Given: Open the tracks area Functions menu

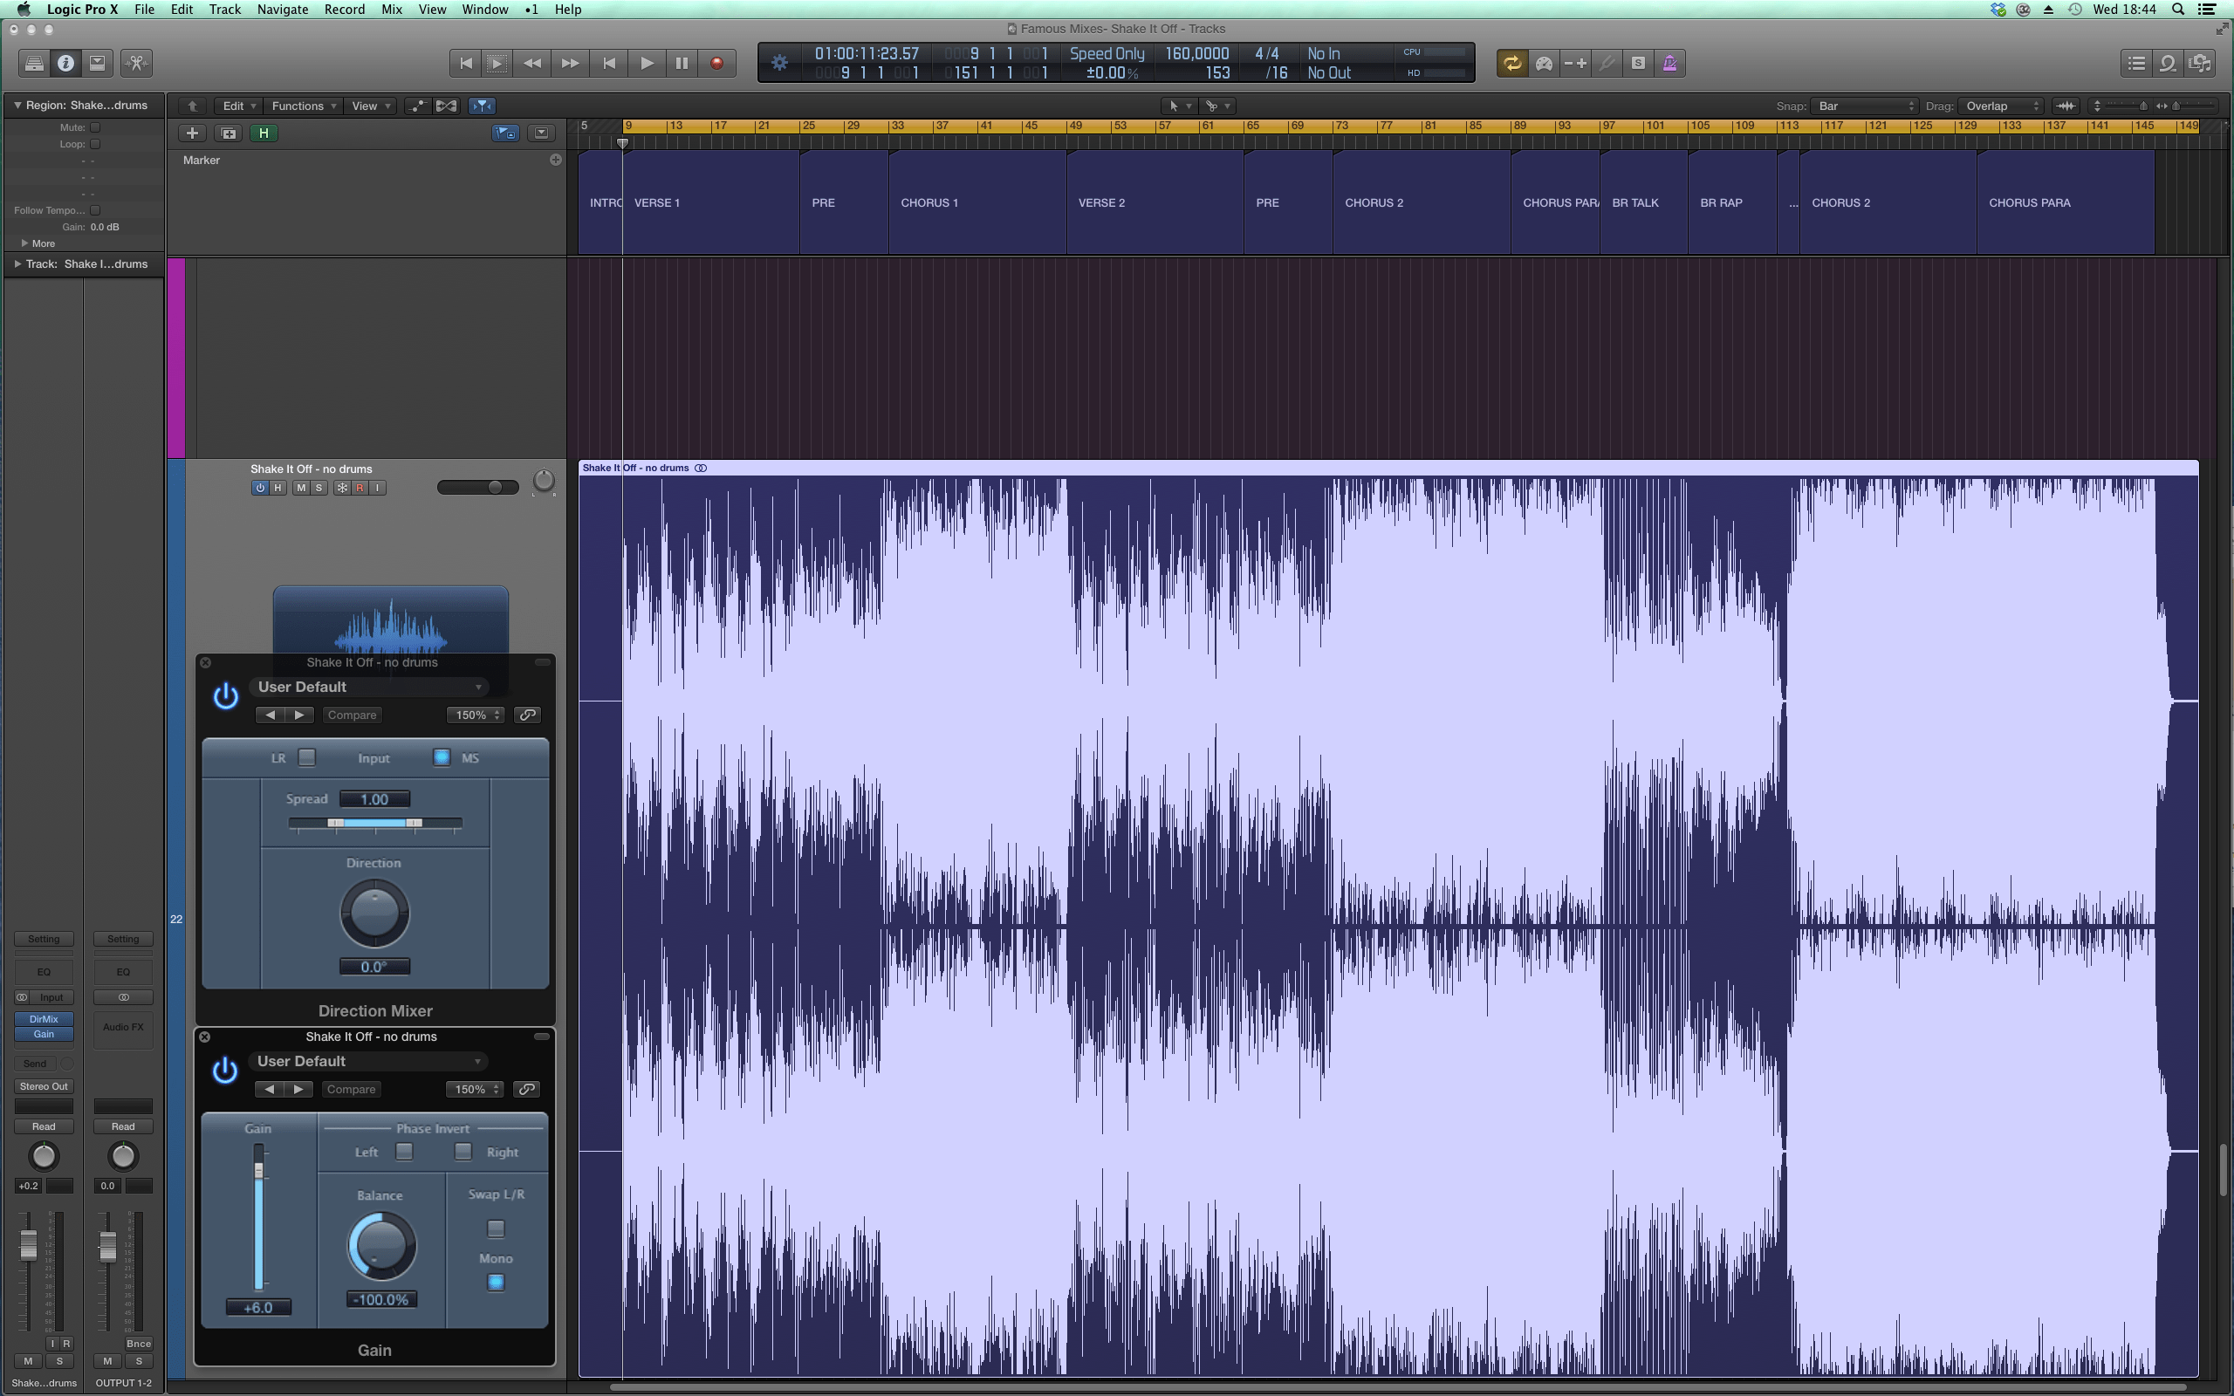Looking at the screenshot, I should click(304, 106).
